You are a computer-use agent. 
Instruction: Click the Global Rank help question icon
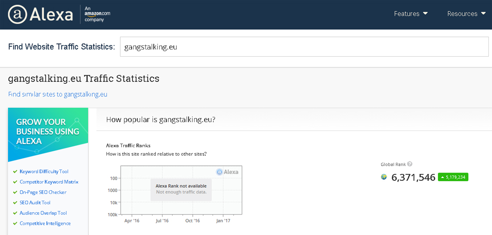pyautogui.click(x=410, y=164)
